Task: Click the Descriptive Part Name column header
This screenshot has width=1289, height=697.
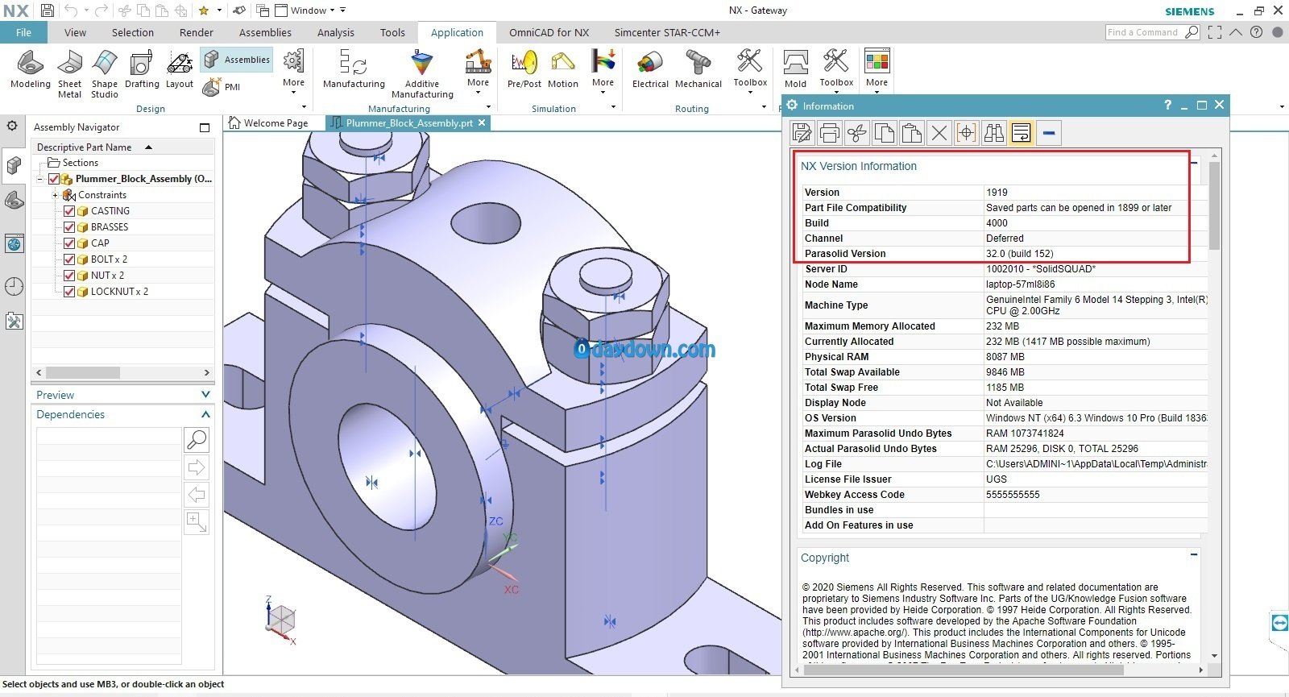Action: [x=122, y=147]
